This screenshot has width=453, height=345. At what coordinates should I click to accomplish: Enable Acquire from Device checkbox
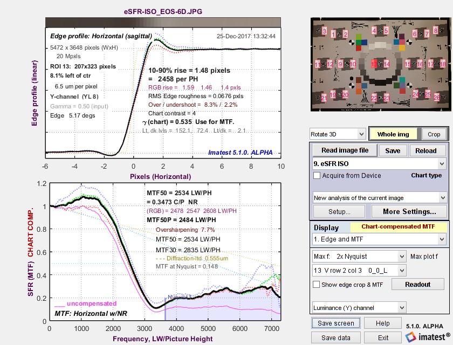coord(317,176)
